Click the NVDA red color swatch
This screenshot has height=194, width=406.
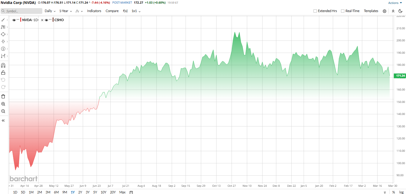coord(21,20)
